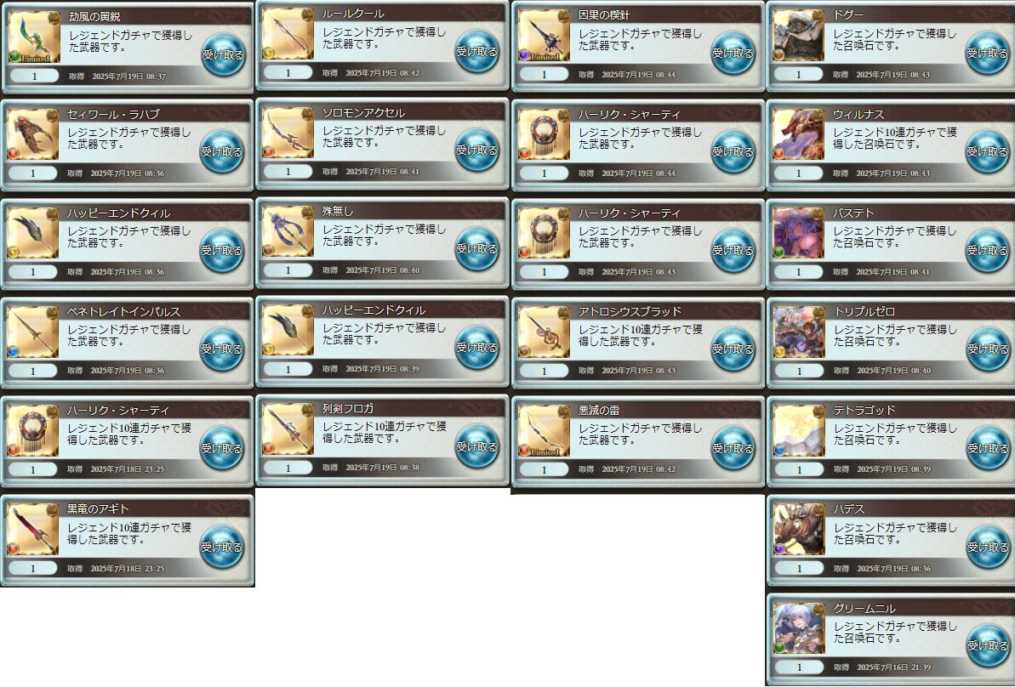
Task: Click the quantity field on グリームニル
Action: [x=799, y=667]
